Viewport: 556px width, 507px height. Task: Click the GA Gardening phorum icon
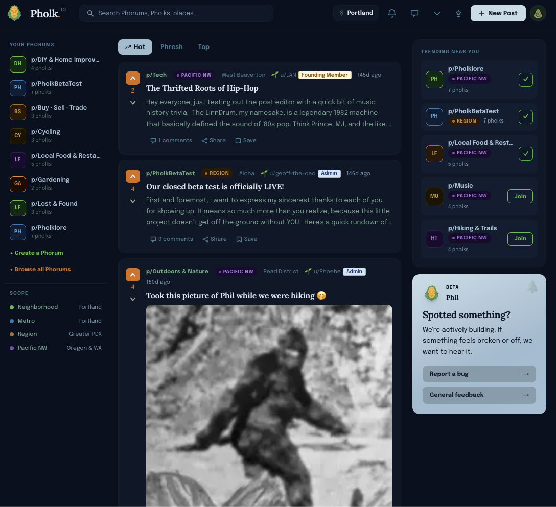pos(18,184)
